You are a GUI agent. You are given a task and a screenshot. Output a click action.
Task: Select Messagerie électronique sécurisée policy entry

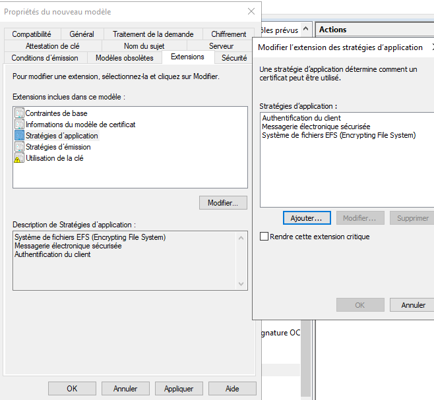coord(315,127)
